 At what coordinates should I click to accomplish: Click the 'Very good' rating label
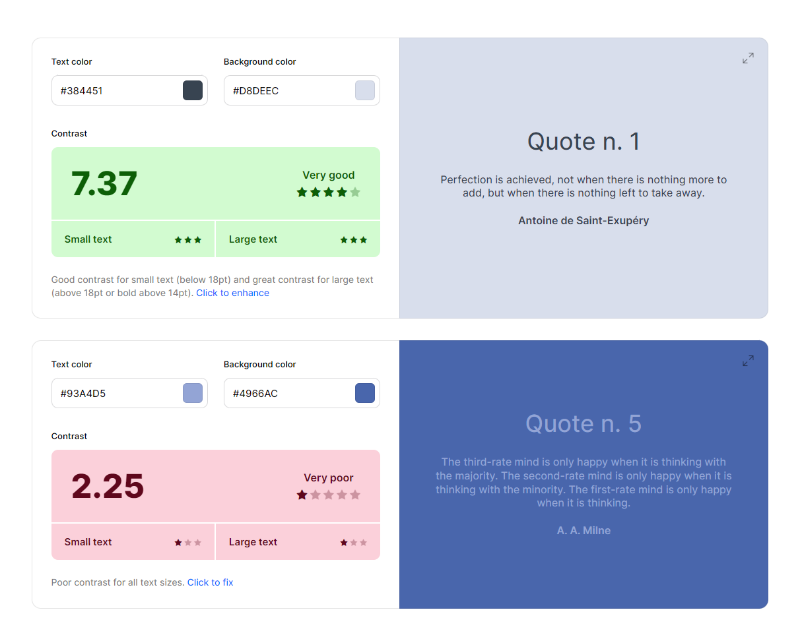click(x=328, y=175)
